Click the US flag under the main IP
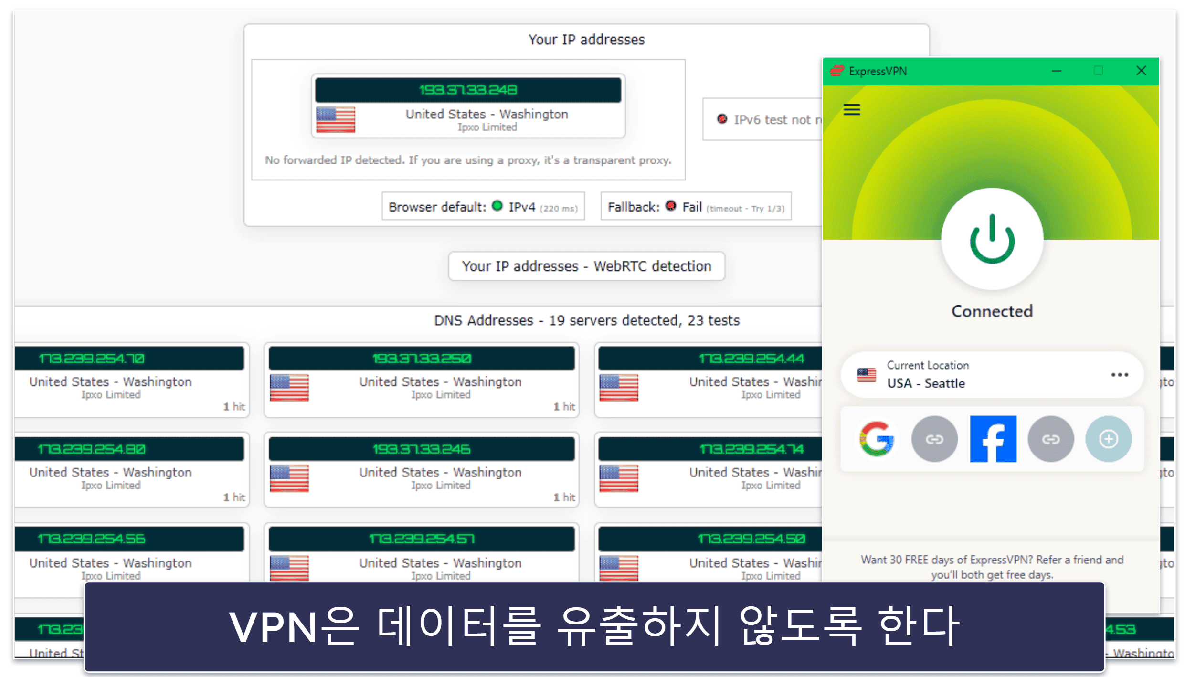This screenshot has width=1185, height=677. click(336, 119)
